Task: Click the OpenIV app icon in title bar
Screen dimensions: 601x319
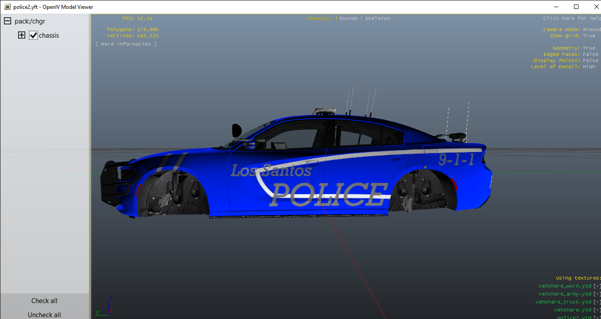Action: tap(8, 7)
